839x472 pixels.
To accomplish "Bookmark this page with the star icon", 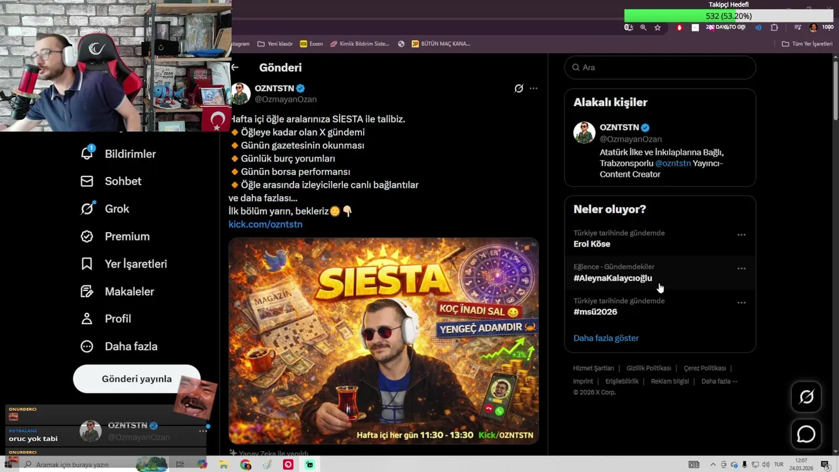I will tap(657, 28).
